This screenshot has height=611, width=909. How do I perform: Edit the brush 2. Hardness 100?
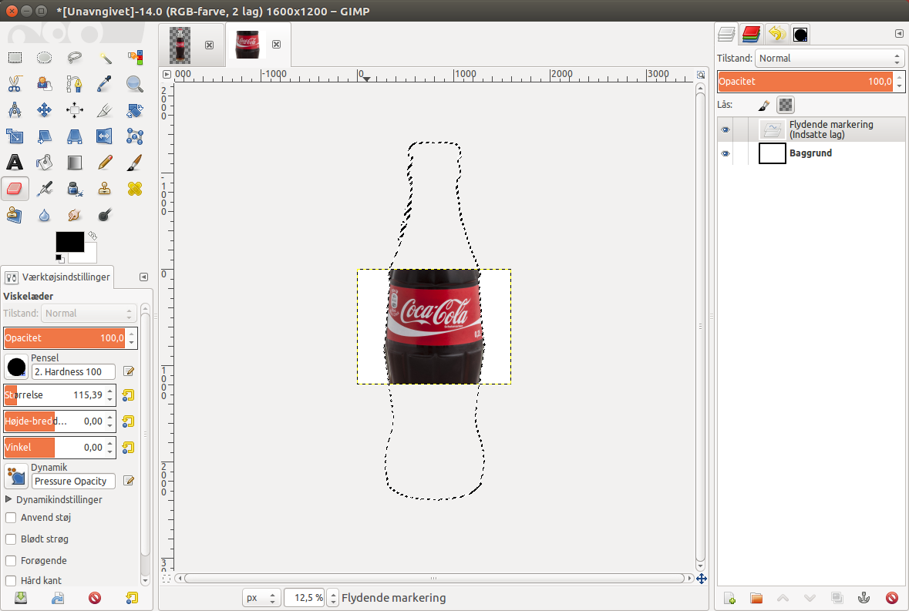click(x=129, y=371)
